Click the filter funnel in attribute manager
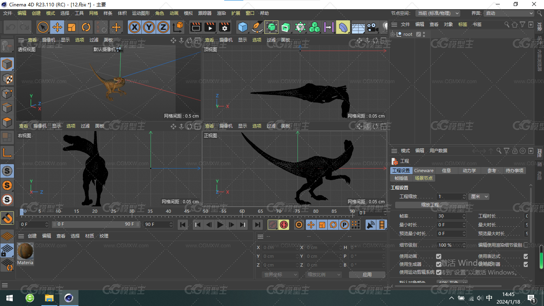This screenshot has width=544, height=306. 506,151
